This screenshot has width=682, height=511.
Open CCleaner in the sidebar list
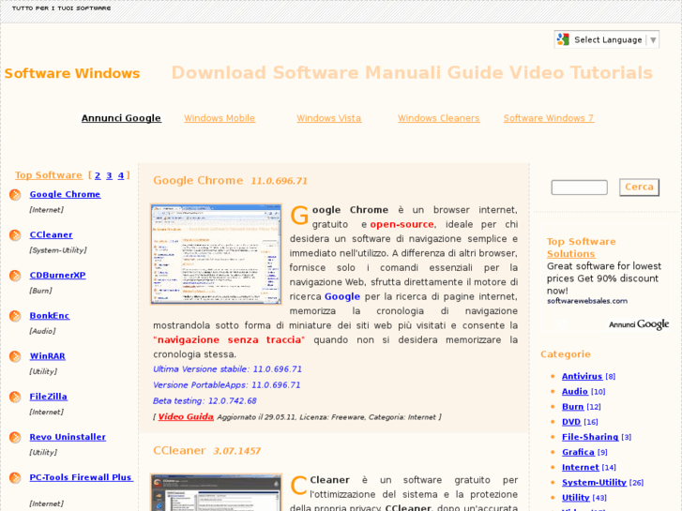click(51, 234)
